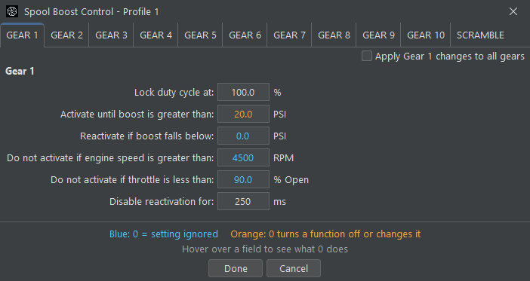Click the 'Lock duty cycle at:' label
This screenshot has height=281, width=530.
pos(174,93)
